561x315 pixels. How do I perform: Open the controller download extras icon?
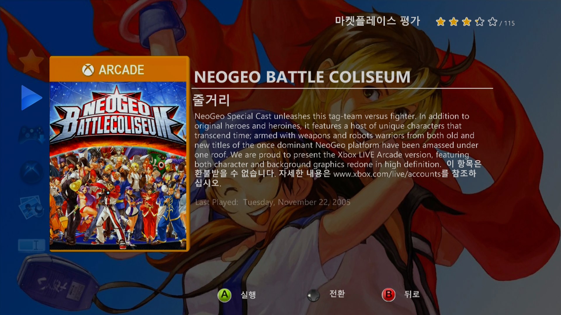32,135
